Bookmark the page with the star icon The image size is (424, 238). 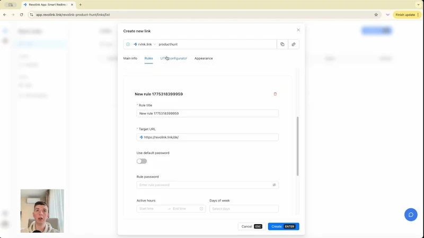(376, 15)
